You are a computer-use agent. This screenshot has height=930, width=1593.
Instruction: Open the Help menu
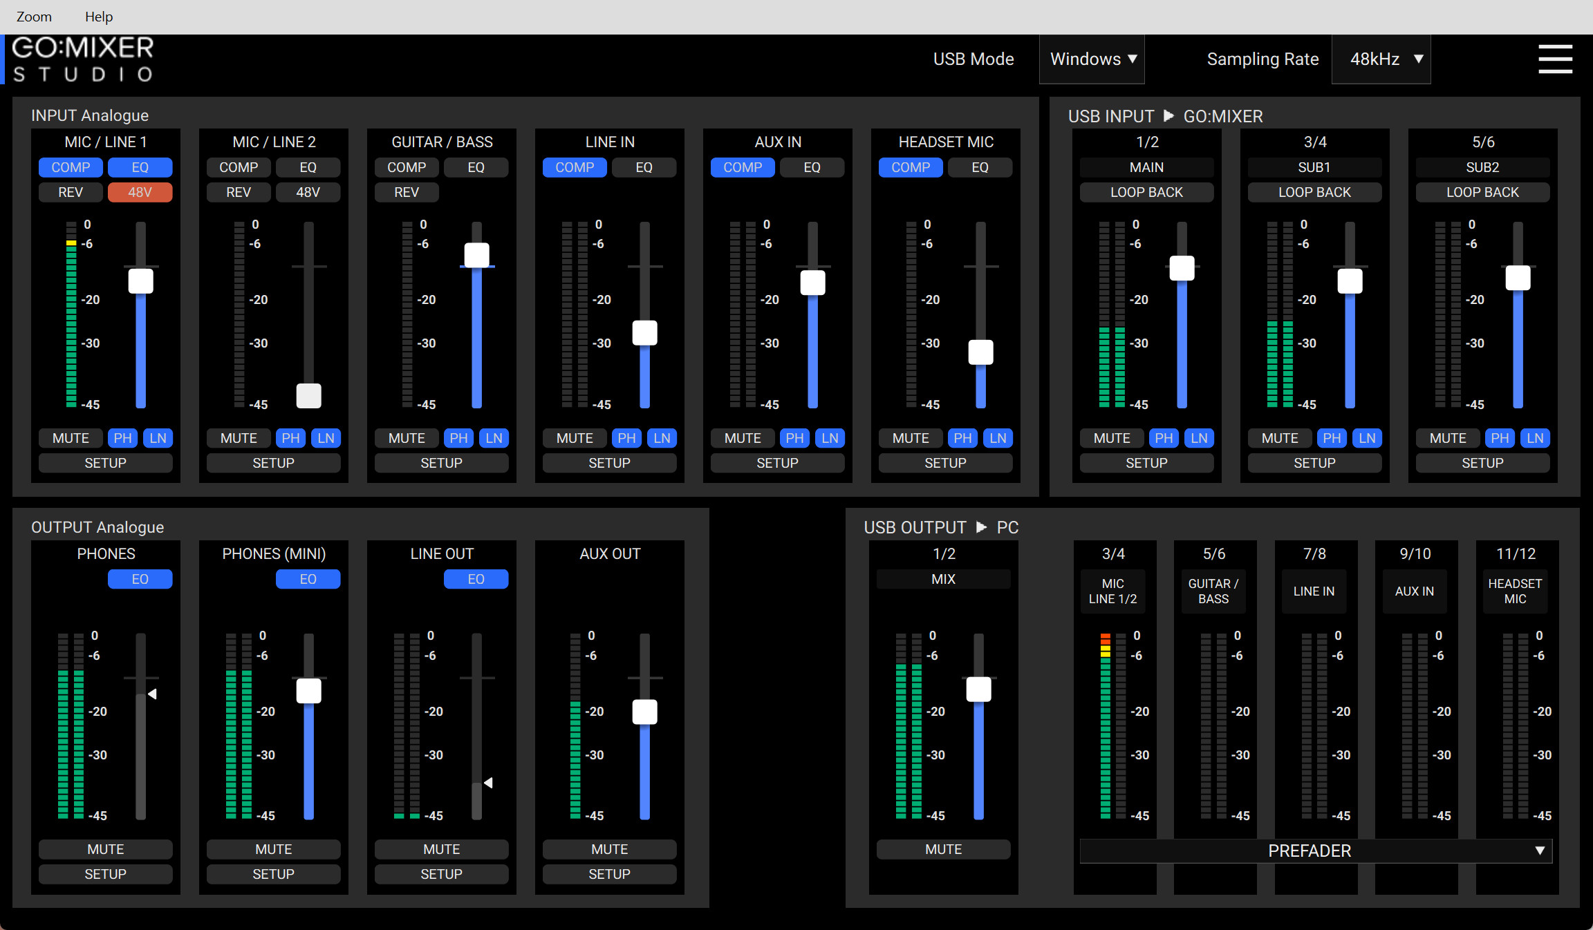coord(99,17)
